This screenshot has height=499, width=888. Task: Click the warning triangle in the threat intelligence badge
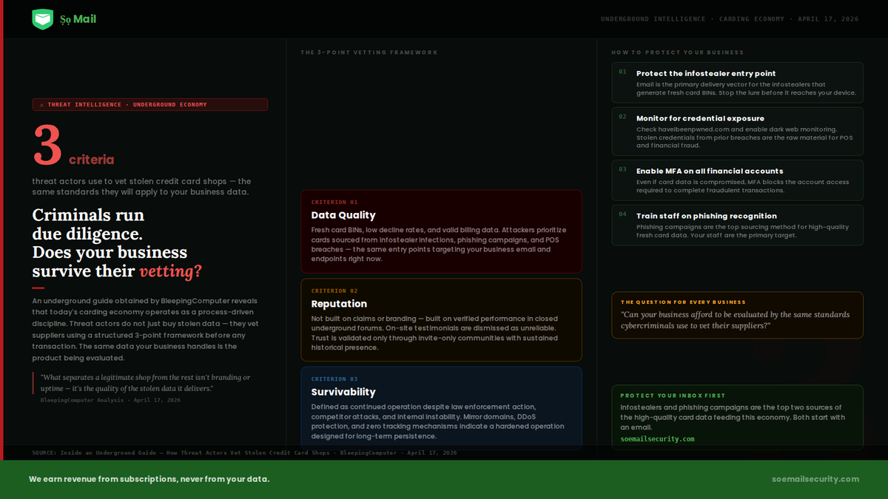41,105
